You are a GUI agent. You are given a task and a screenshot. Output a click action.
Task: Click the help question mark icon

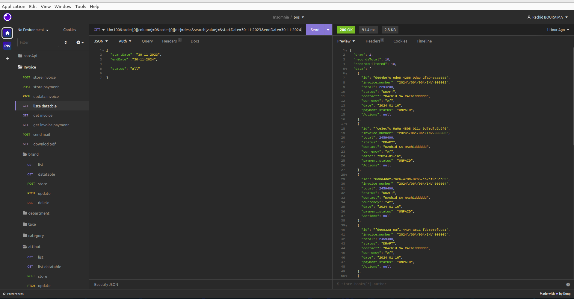[x=568, y=285]
